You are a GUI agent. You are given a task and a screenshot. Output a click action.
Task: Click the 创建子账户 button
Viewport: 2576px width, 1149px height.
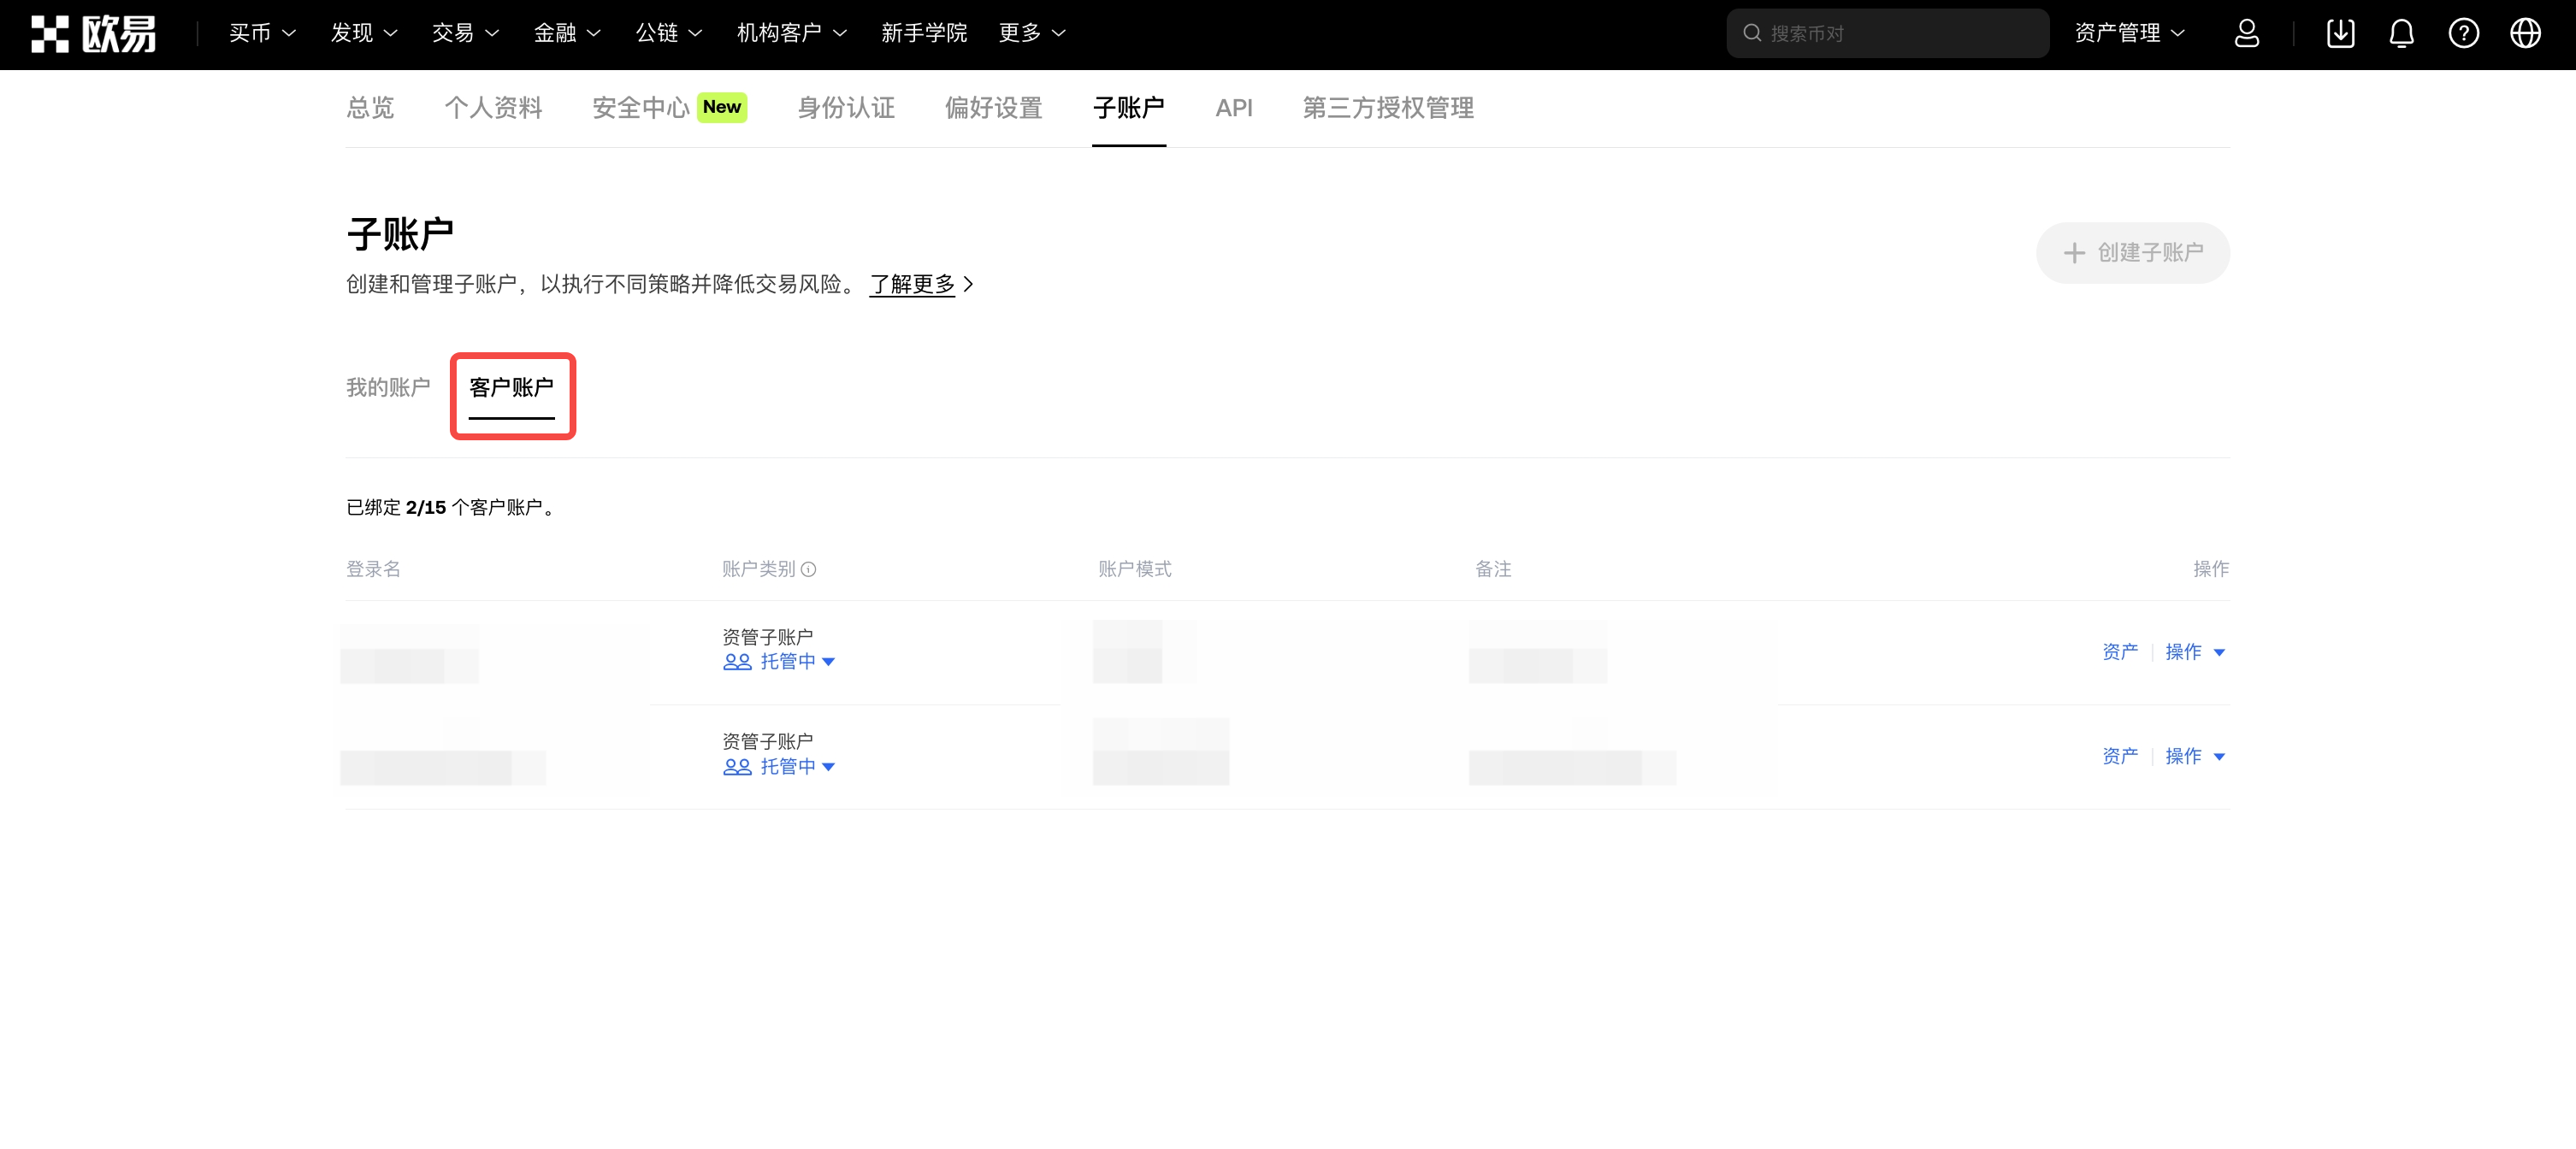tap(2132, 253)
